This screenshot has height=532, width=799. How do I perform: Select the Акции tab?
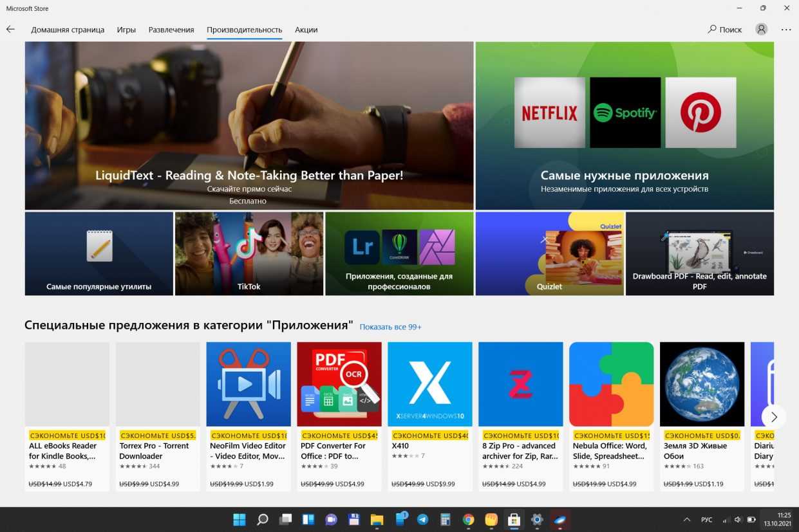click(306, 30)
